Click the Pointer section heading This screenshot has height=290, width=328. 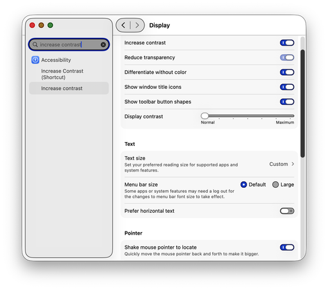click(134, 233)
